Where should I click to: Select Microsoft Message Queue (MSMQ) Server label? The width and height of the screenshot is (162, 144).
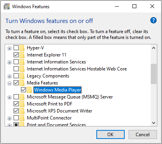tap(70, 97)
